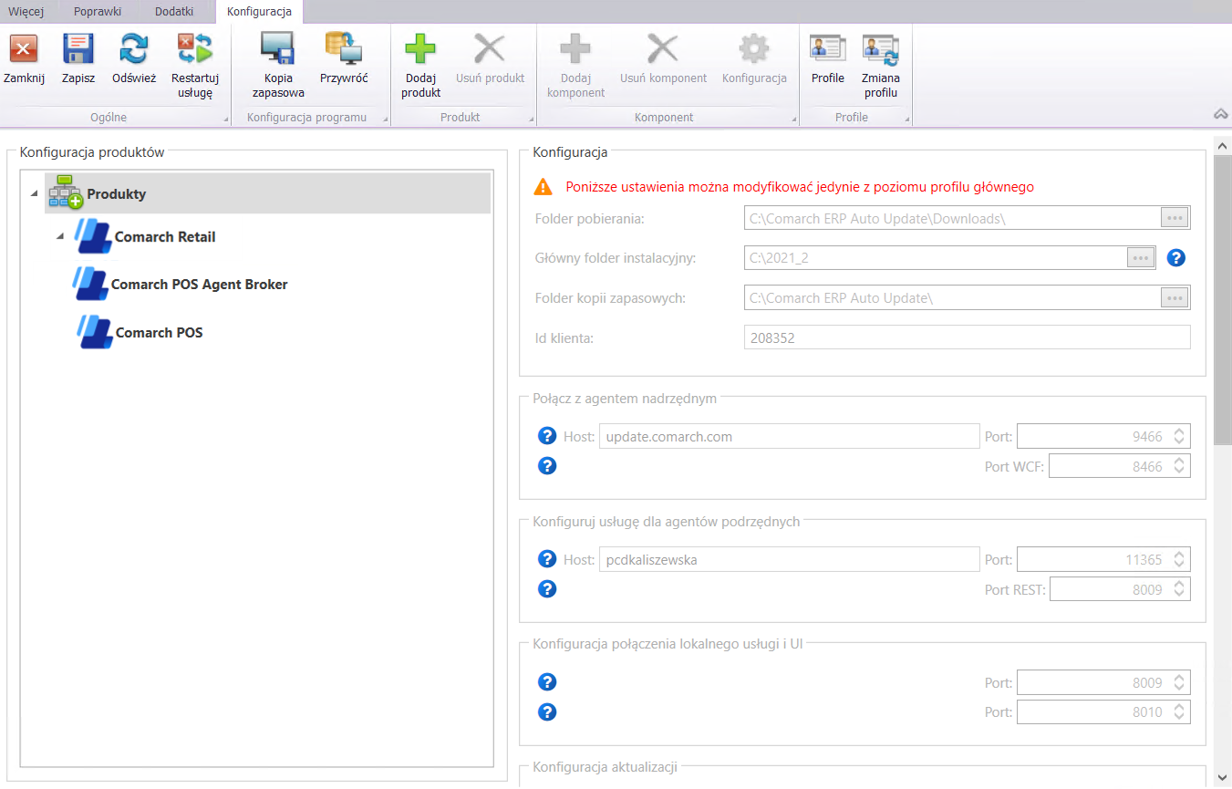Restore configuration with Przywróć icon

(344, 48)
